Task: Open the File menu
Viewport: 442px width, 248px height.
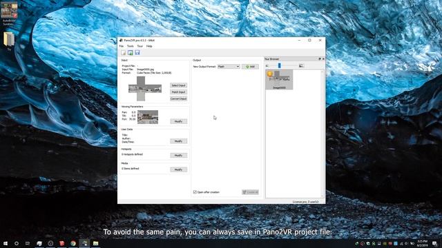Action: [122, 46]
